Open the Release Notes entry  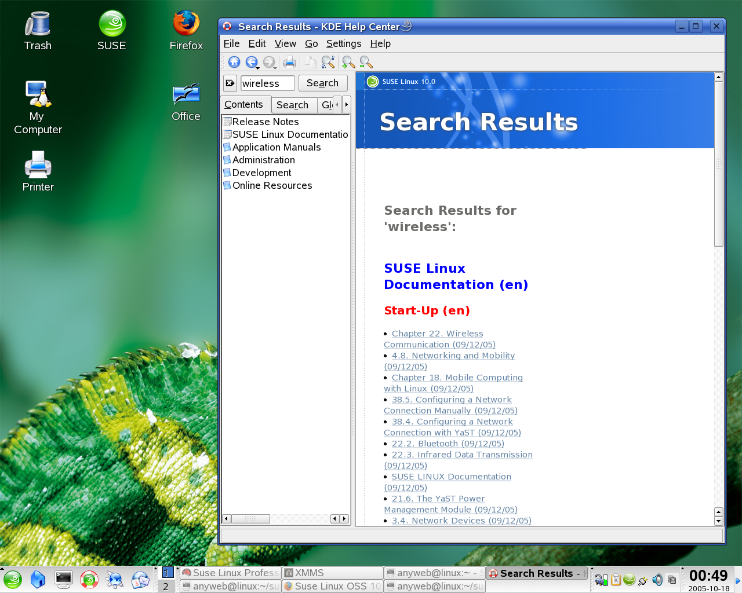click(261, 122)
